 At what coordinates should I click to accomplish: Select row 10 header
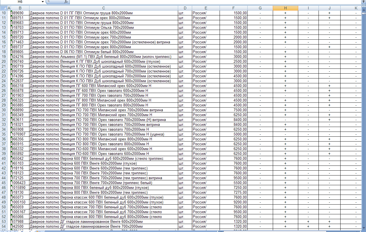click(x=3, y=13)
